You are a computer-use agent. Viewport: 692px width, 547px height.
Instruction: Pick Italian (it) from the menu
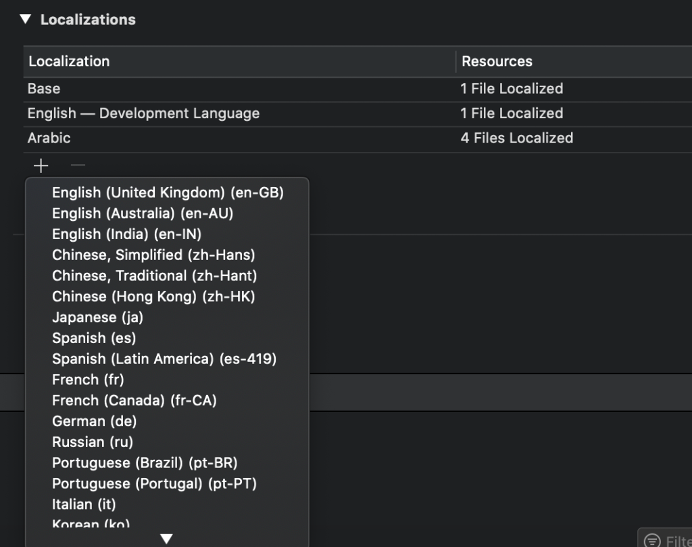168,504
